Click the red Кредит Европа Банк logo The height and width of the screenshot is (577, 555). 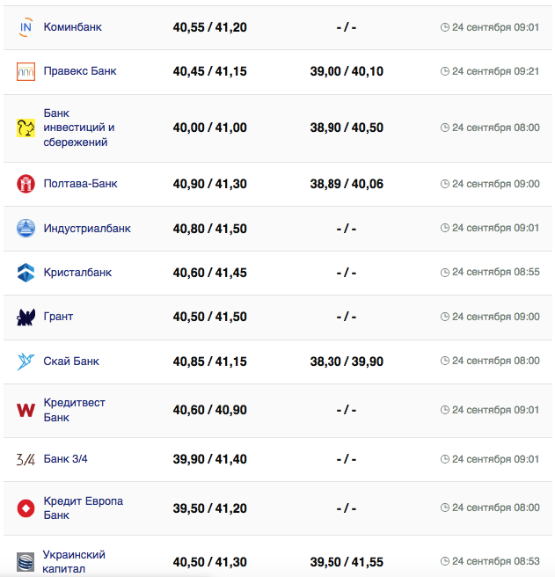click(x=26, y=508)
